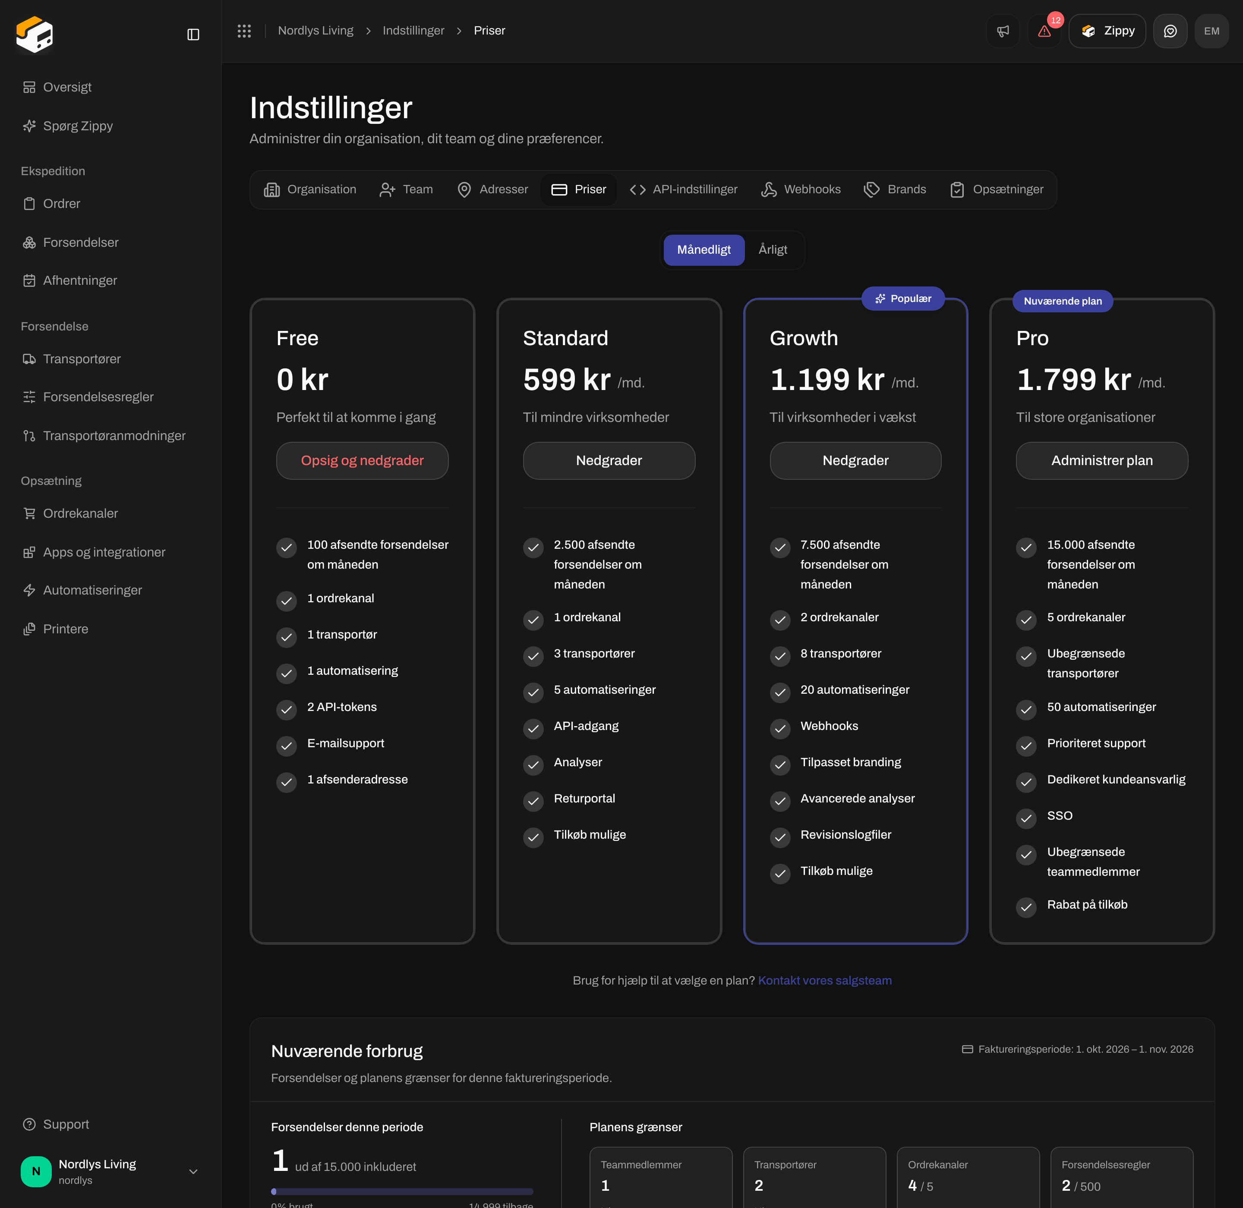This screenshot has height=1208, width=1243.
Task: Open the apps grid launcher icon
Action: [244, 31]
